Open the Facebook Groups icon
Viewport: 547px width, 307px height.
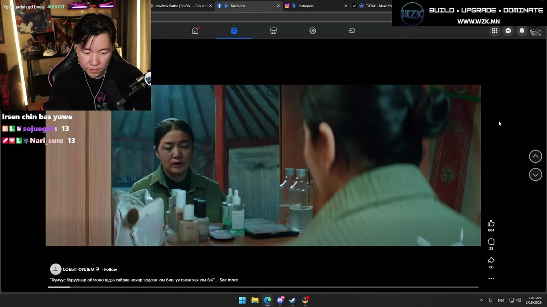(x=313, y=31)
